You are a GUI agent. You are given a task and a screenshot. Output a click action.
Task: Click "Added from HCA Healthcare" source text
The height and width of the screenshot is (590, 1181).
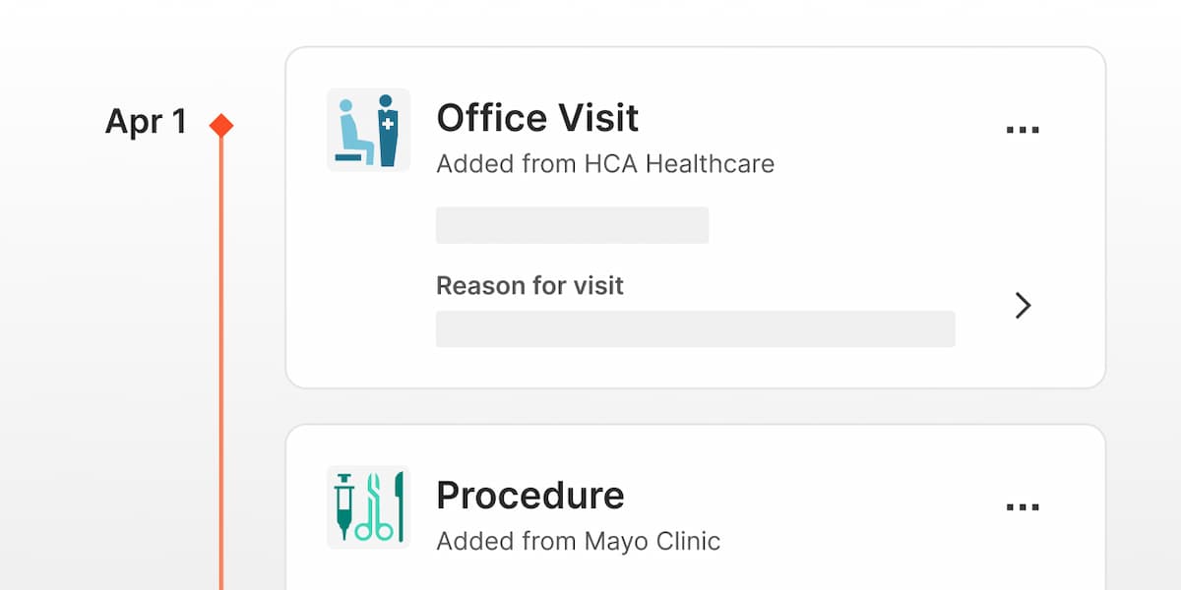(605, 163)
